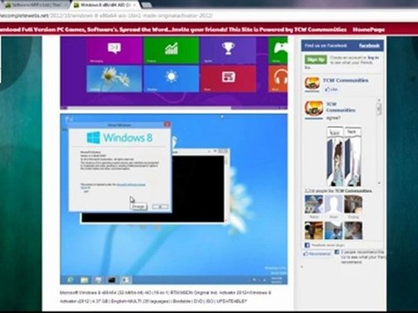The width and height of the screenshot is (418, 313).
Task: Click the Windows 8 logo in About dialog
Action: coord(119,137)
